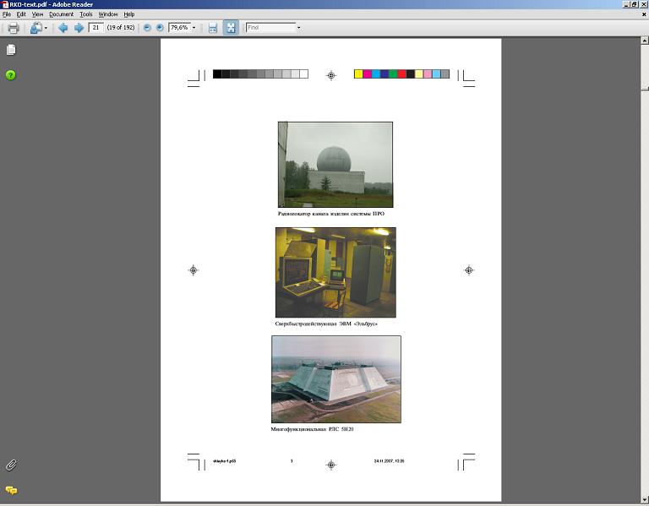Open the green How To help panel
The width and height of the screenshot is (649, 506).
click(x=11, y=75)
